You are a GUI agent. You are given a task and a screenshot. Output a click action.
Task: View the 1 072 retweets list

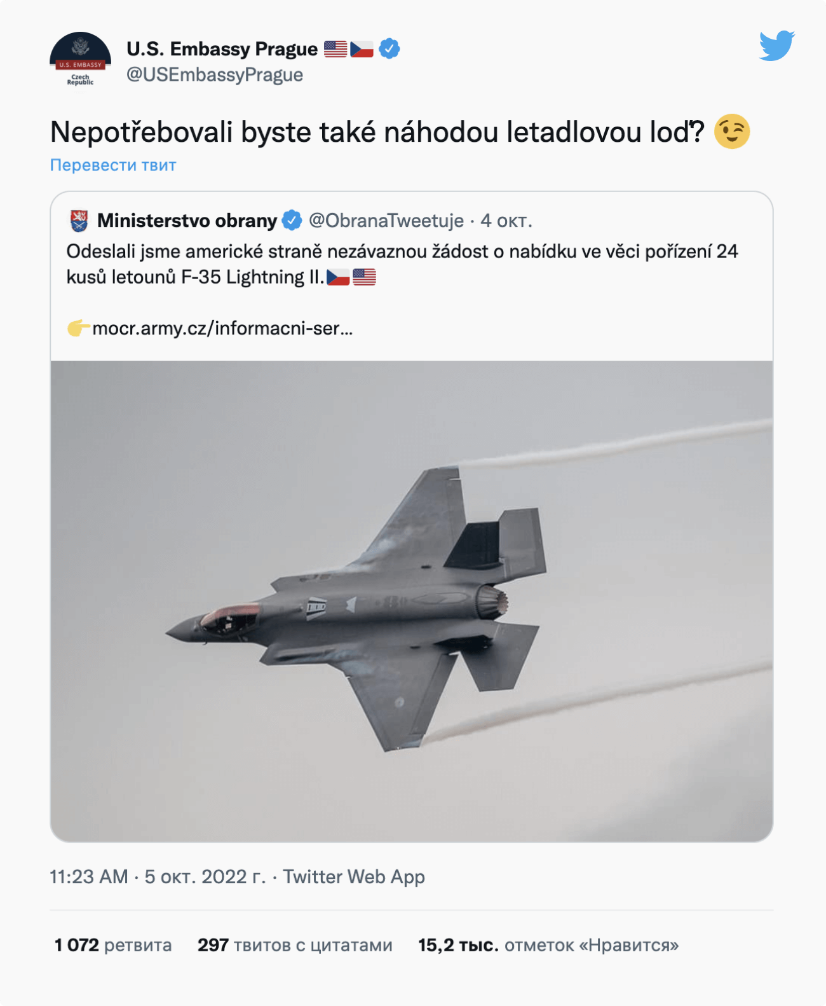click(113, 945)
